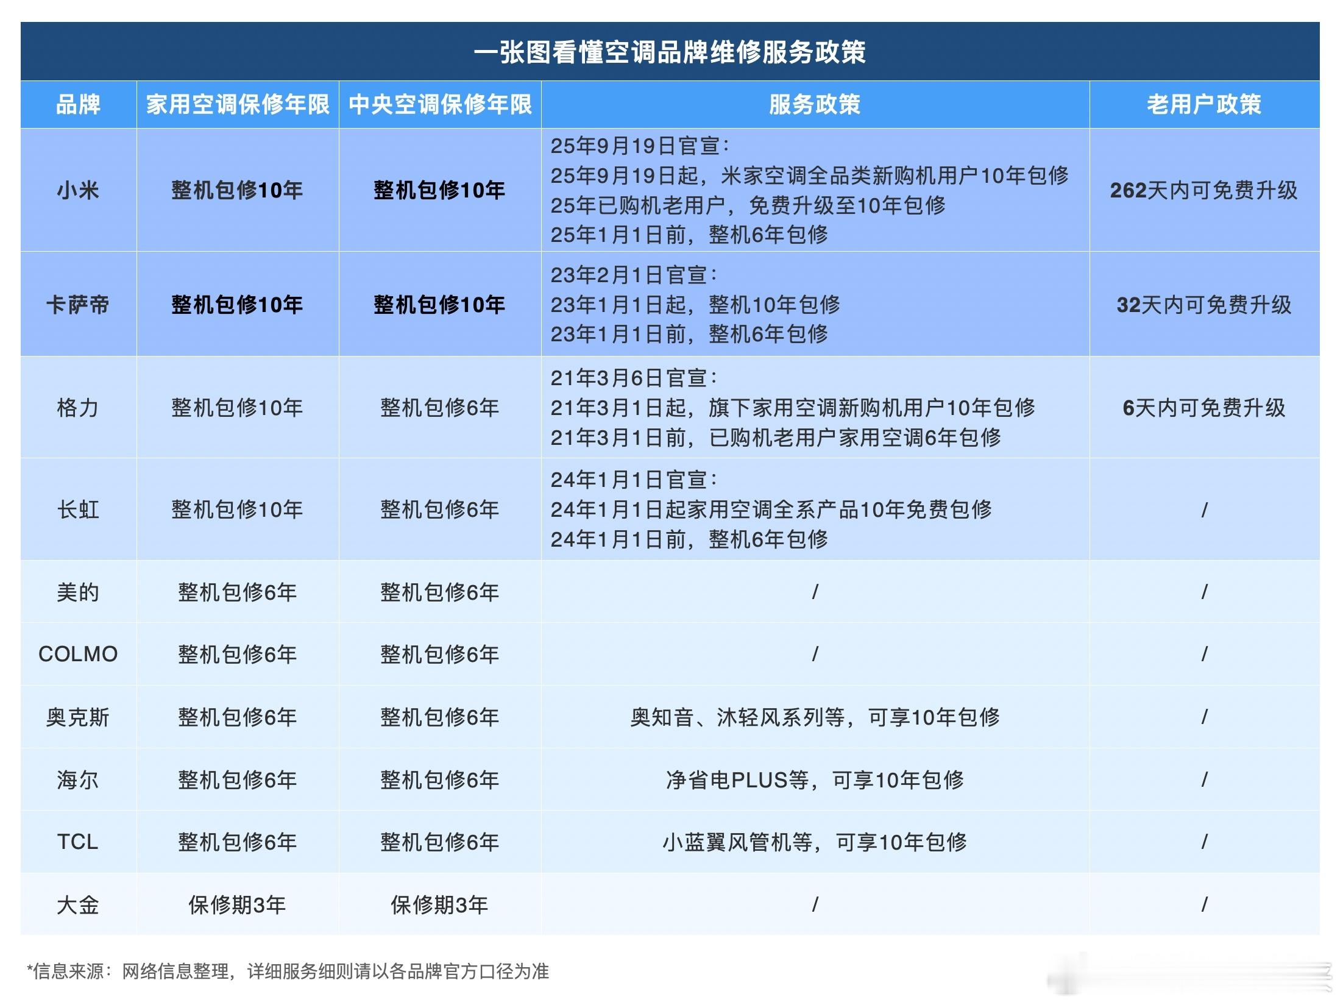
Task: Select the 老用户政策 column header
Action: [x=1204, y=104]
